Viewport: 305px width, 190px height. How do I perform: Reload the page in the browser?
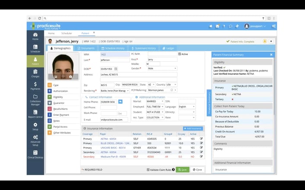[39, 18]
